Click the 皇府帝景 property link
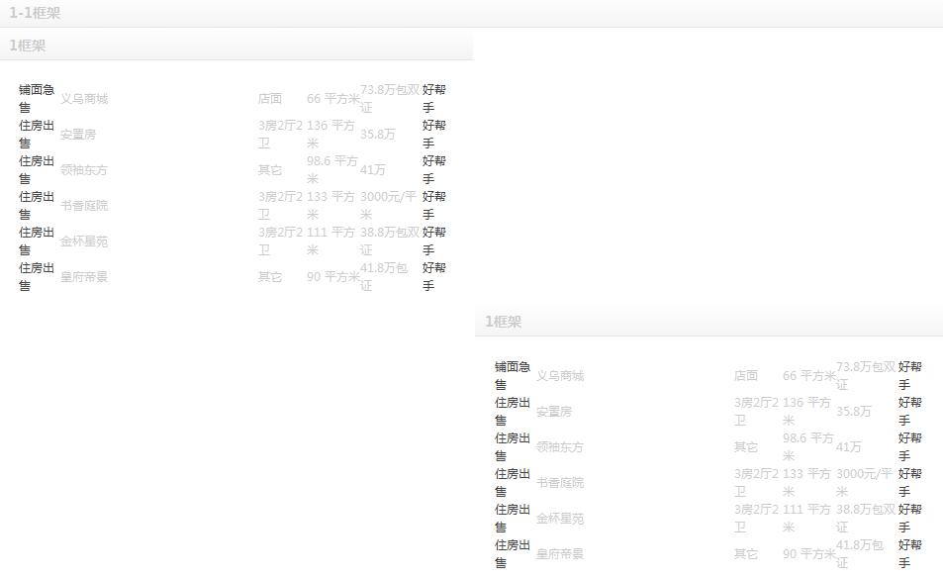The height and width of the screenshot is (578, 943). click(x=85, y=276)
